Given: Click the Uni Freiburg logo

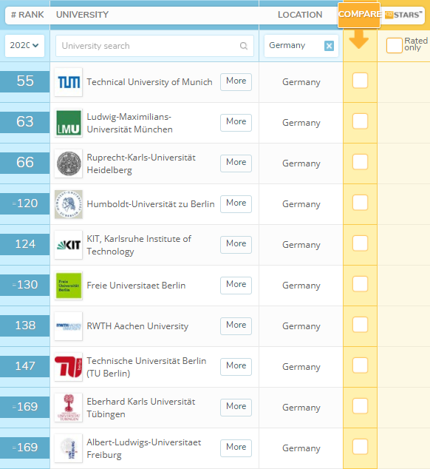Looking at the screenshot, I should (x=69, y=448).
